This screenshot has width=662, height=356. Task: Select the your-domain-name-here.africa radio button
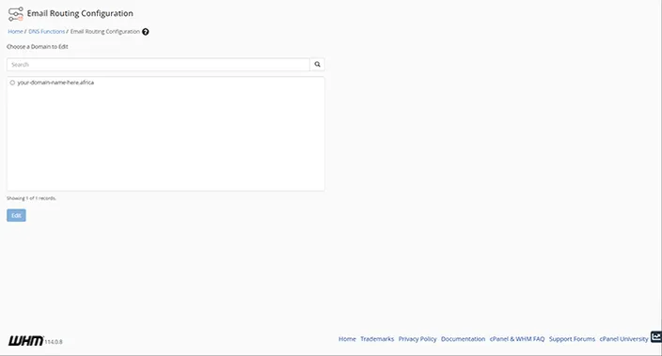click(x=12, y=83)
